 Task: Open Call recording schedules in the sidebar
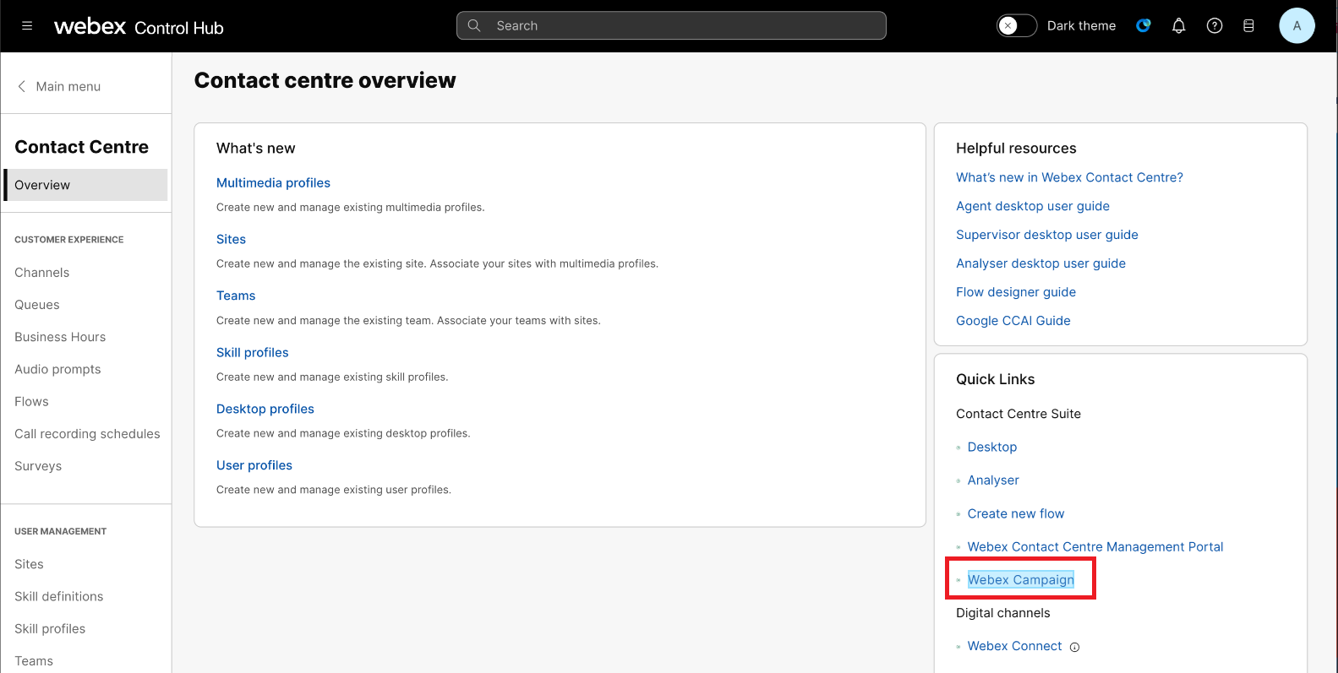(87, 434)
